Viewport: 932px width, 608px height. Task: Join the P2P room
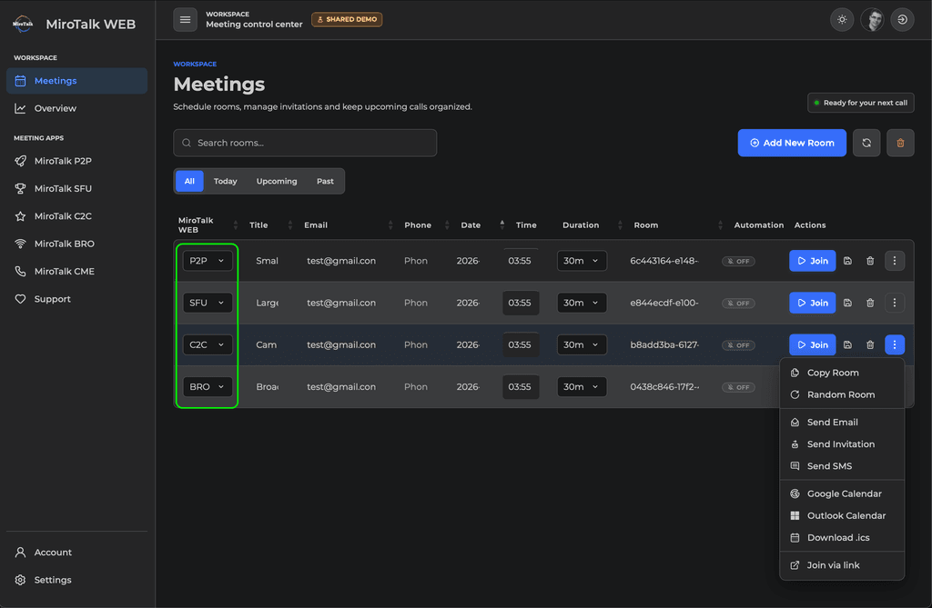812,261
